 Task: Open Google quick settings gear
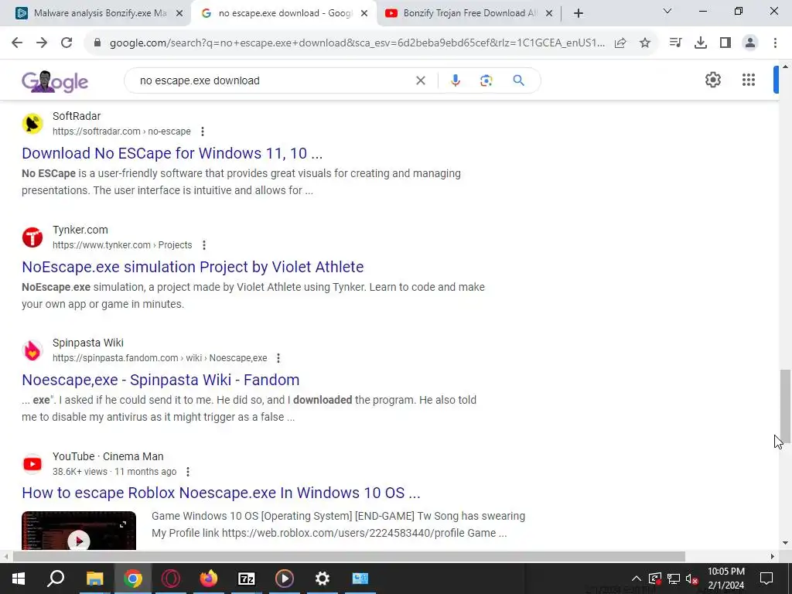[712, 80]
